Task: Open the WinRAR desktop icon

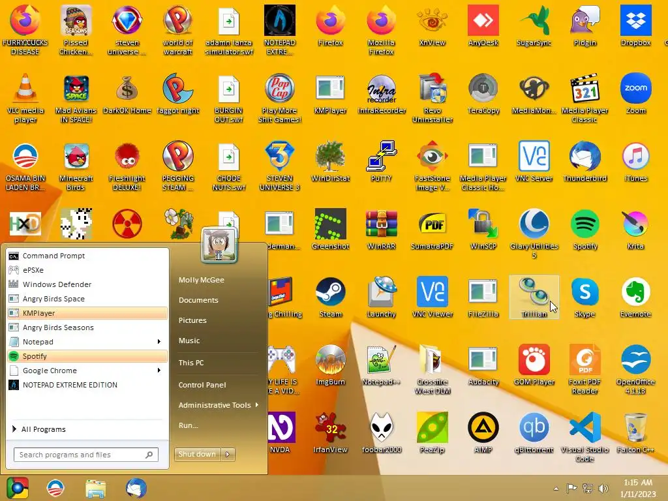Action: [381, 229]
